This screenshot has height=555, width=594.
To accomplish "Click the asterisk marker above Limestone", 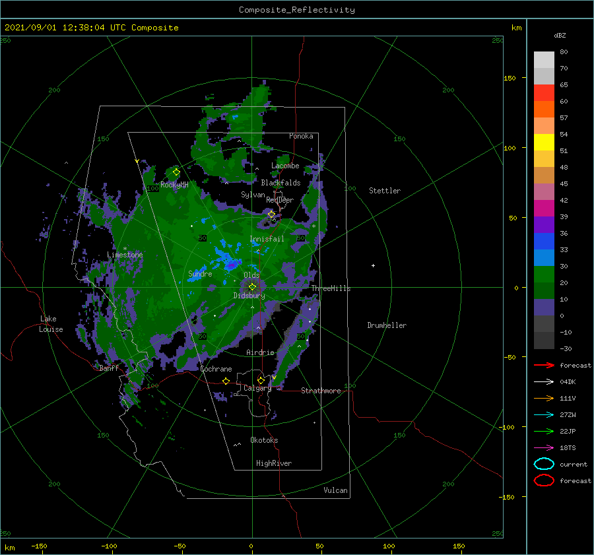I will [x=125, y=249].
